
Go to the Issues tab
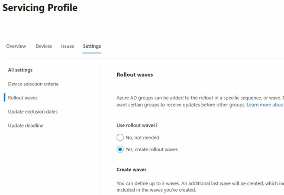point(68,46)
